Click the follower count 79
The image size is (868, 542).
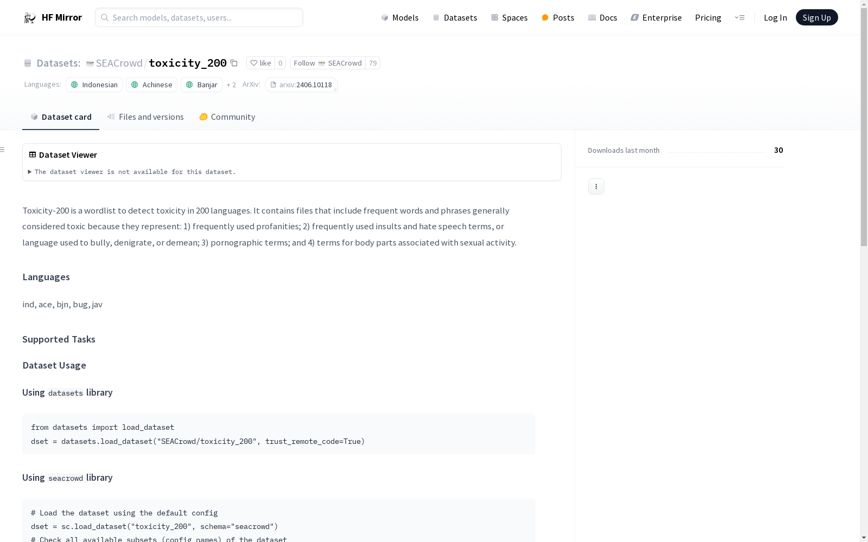click(373, 63)
